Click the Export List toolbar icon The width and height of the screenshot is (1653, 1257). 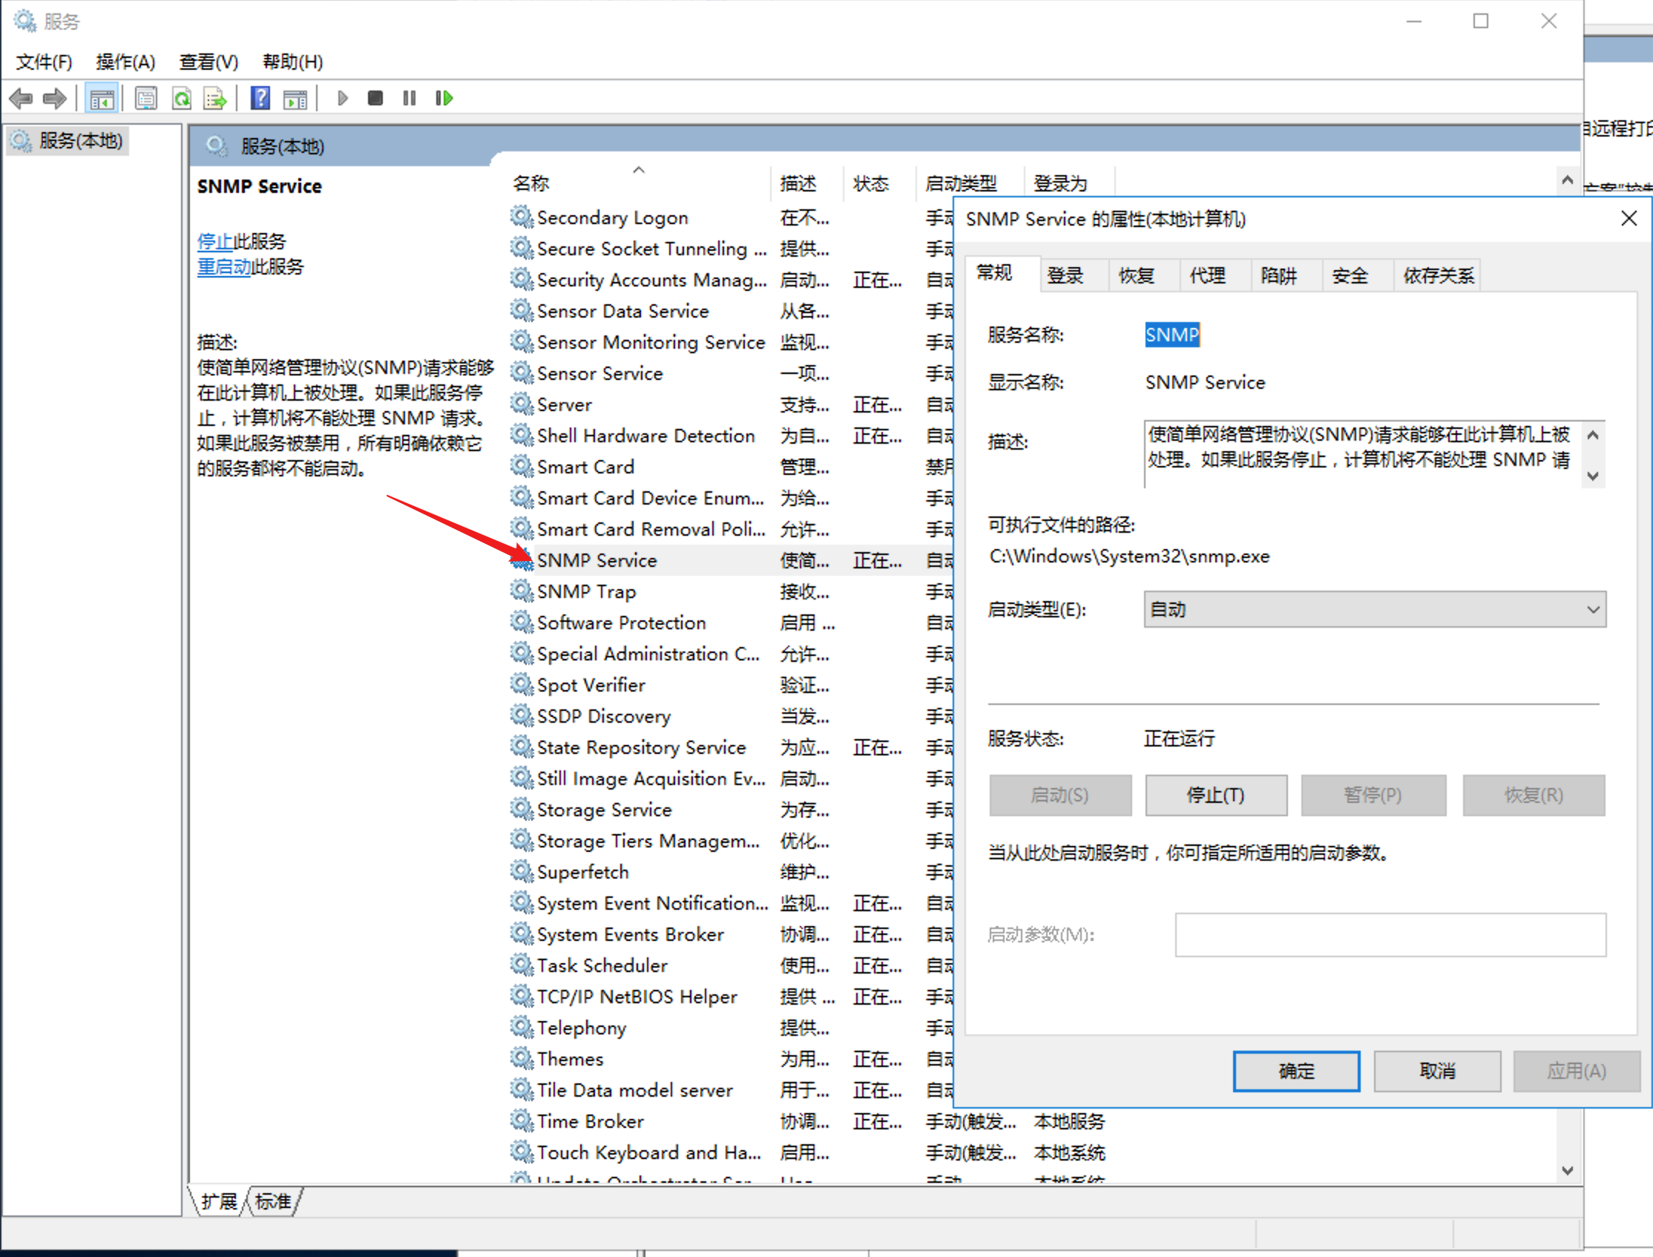coord(215,98)
